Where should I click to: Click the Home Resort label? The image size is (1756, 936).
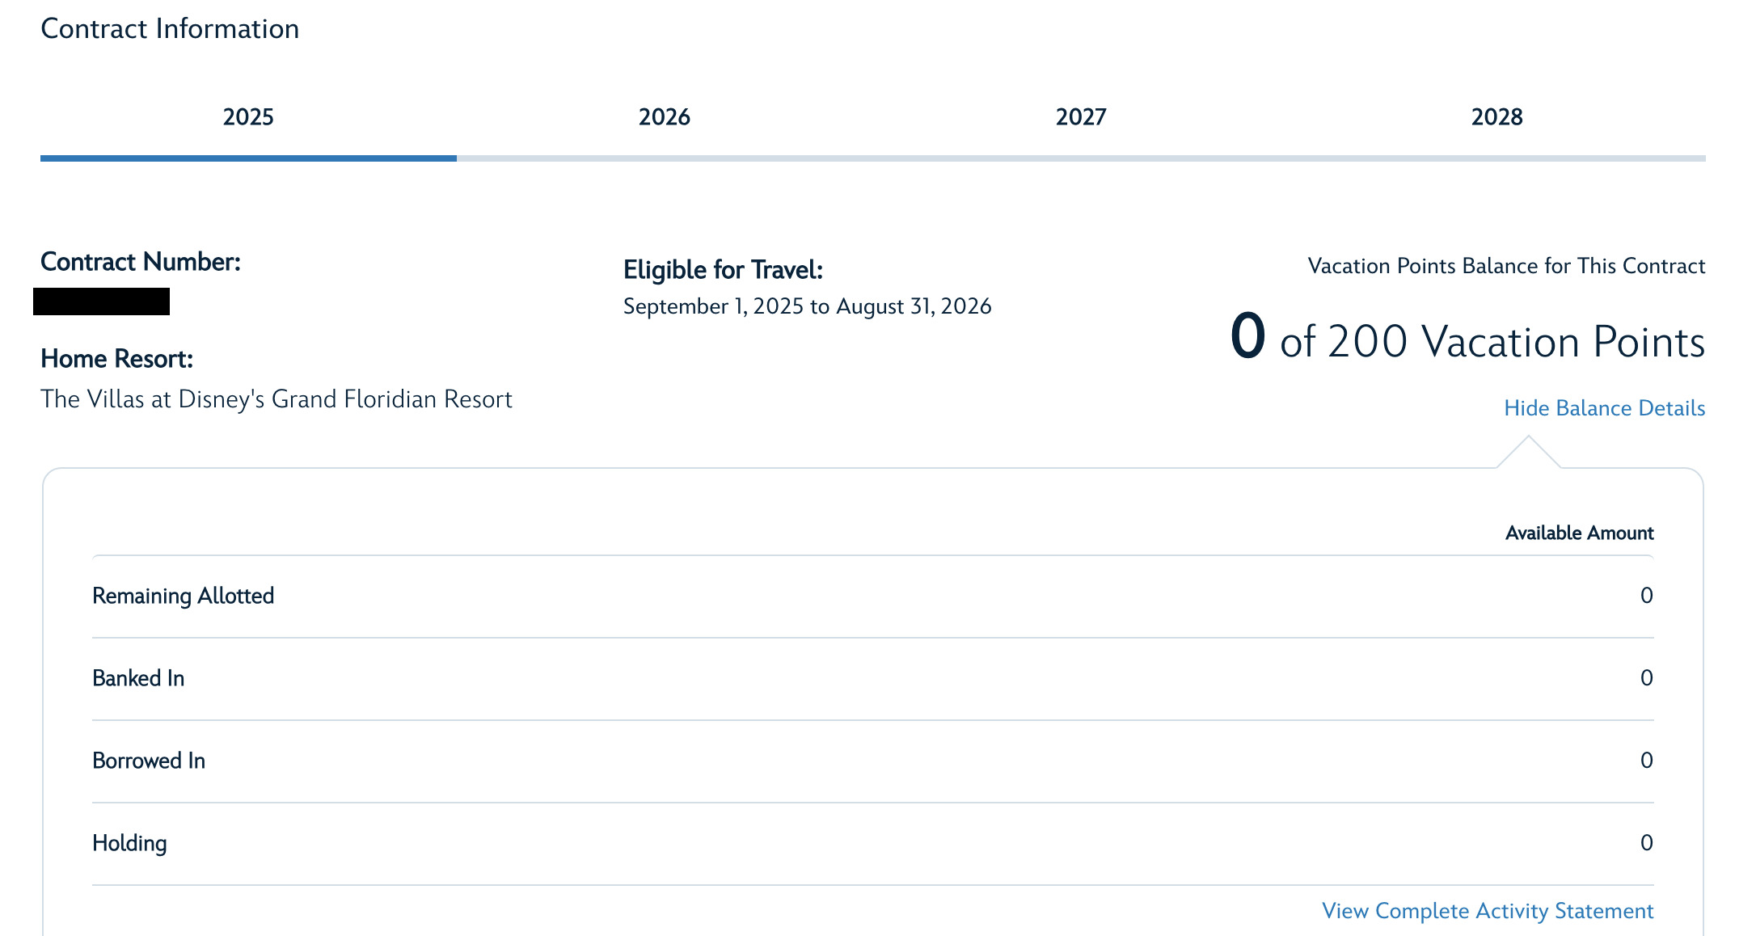117,359
